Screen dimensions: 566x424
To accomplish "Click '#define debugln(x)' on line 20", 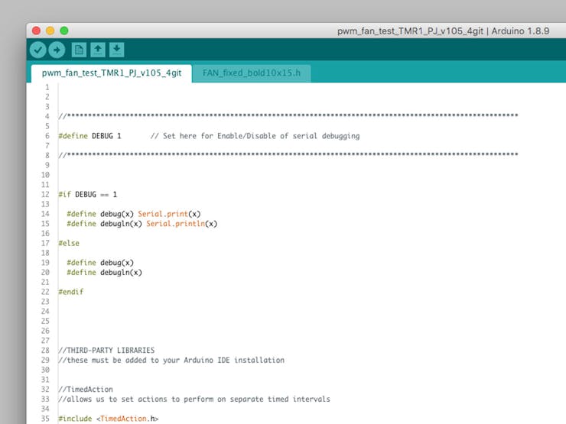I will click(x=104, y=272).
